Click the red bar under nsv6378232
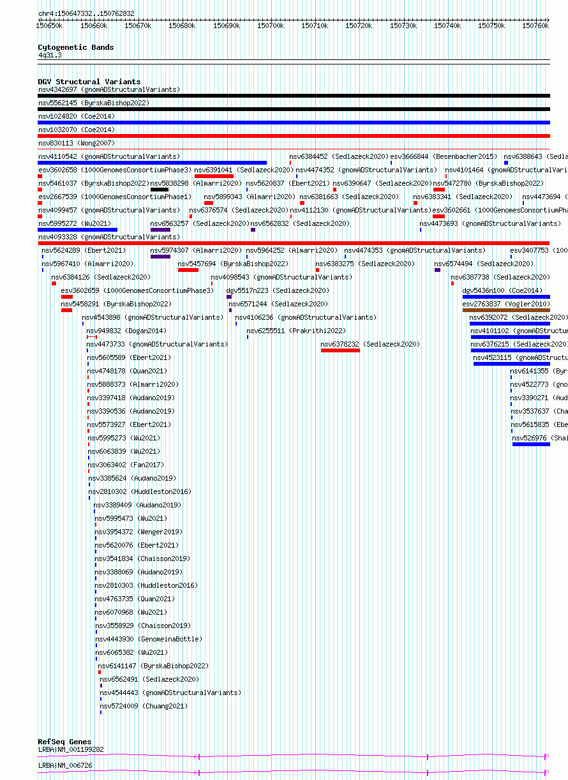The image size is (568, 780). tap(340, 350)
